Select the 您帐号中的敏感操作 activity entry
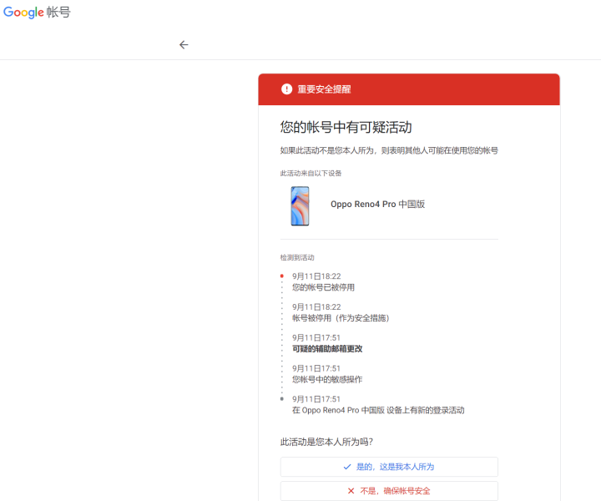601x501 pixels. 327,374
